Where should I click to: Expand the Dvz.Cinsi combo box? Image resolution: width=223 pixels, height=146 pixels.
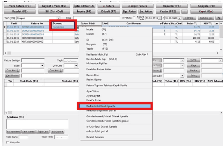pyautogui.click(x=76, y=66)
